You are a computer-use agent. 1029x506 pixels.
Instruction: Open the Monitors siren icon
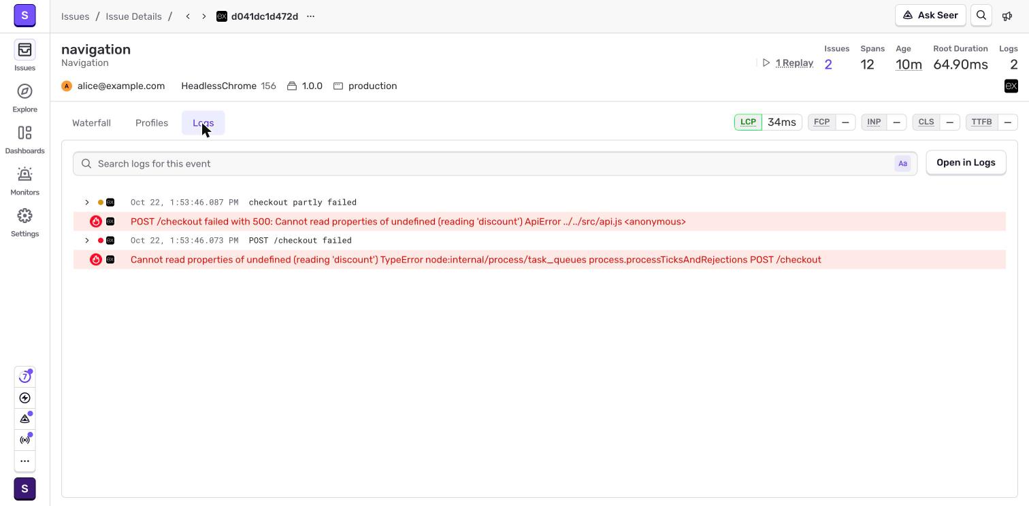pos(24,174)
